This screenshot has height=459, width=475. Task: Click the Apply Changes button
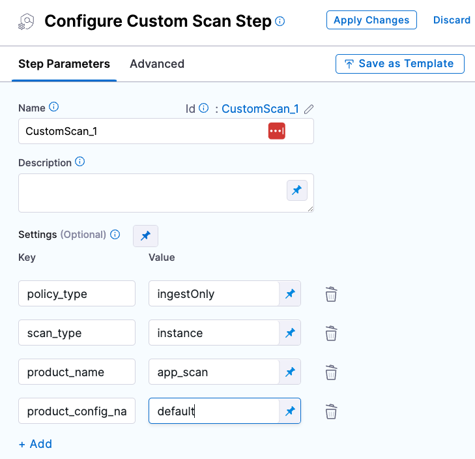click(371, 20)
